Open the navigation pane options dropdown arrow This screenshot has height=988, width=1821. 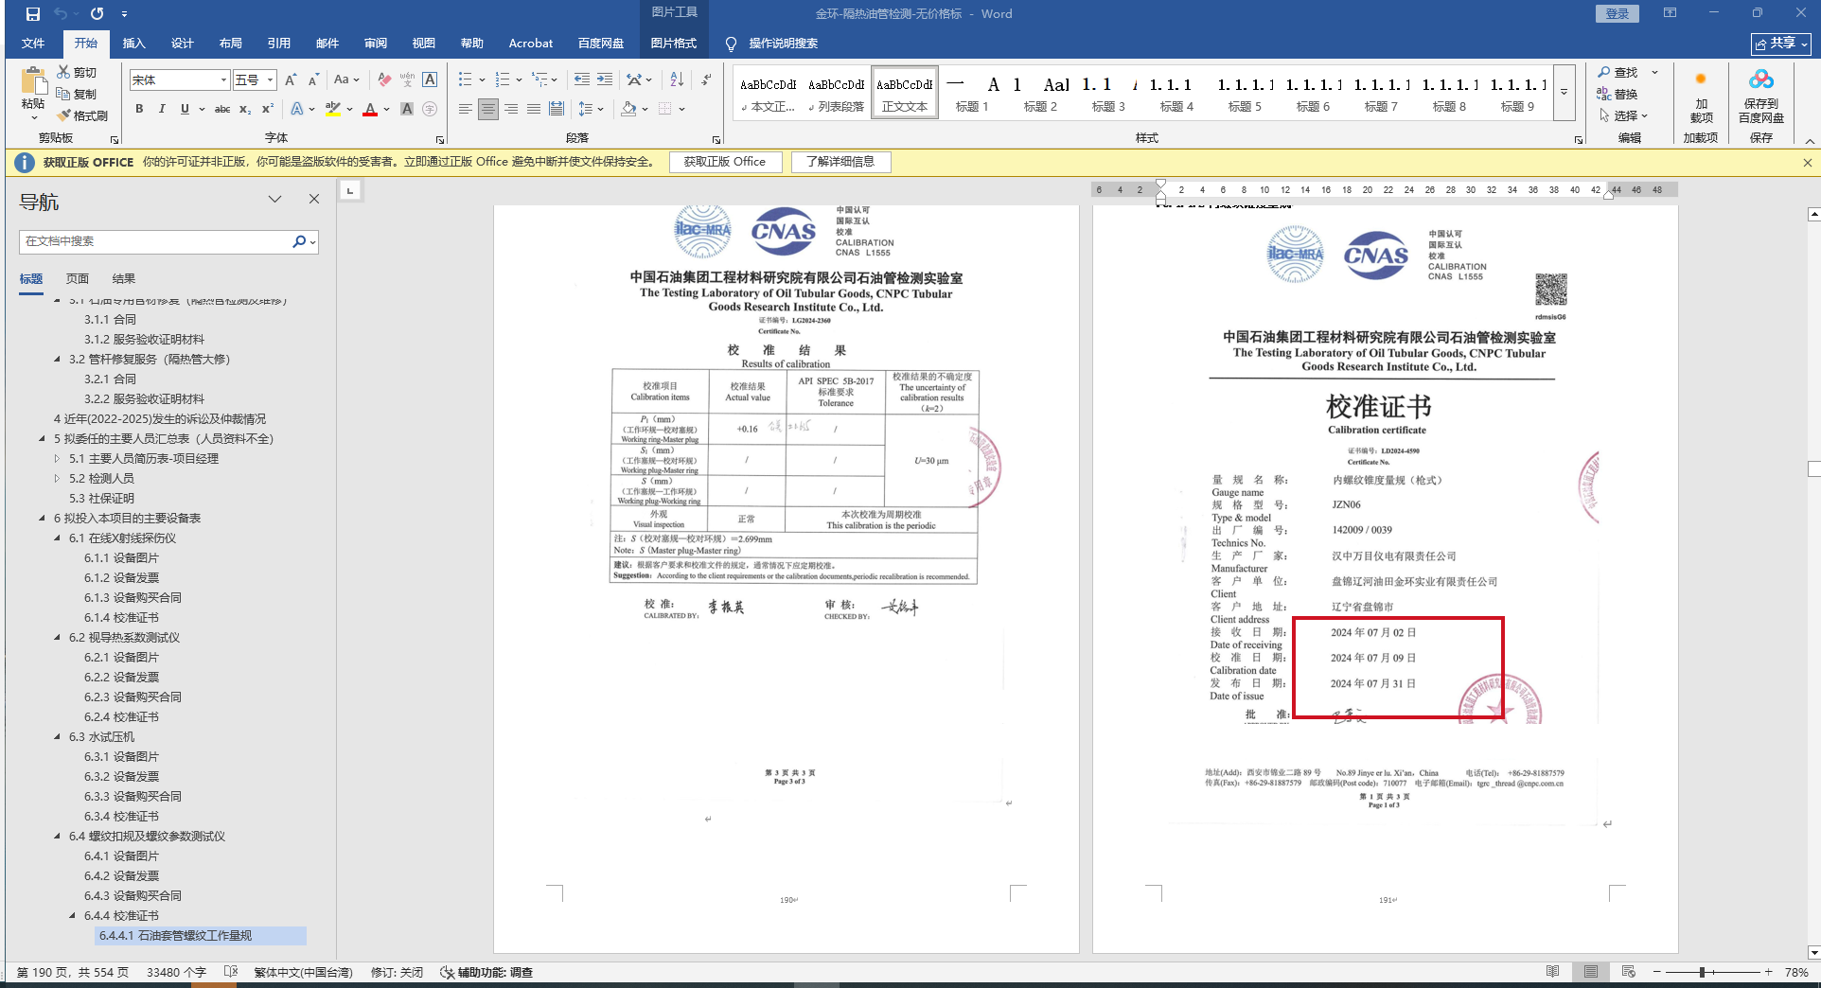pyautogui.click(x=274, y=199)
